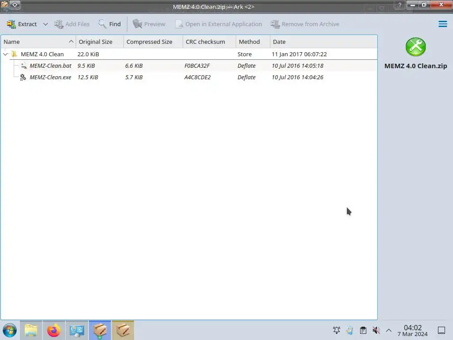Collapse the MEMZ 4.0 Clean folder
Image resolution: width=453 pixels, height=340 pixels.
pyautogui.click(x=5, y=54)
